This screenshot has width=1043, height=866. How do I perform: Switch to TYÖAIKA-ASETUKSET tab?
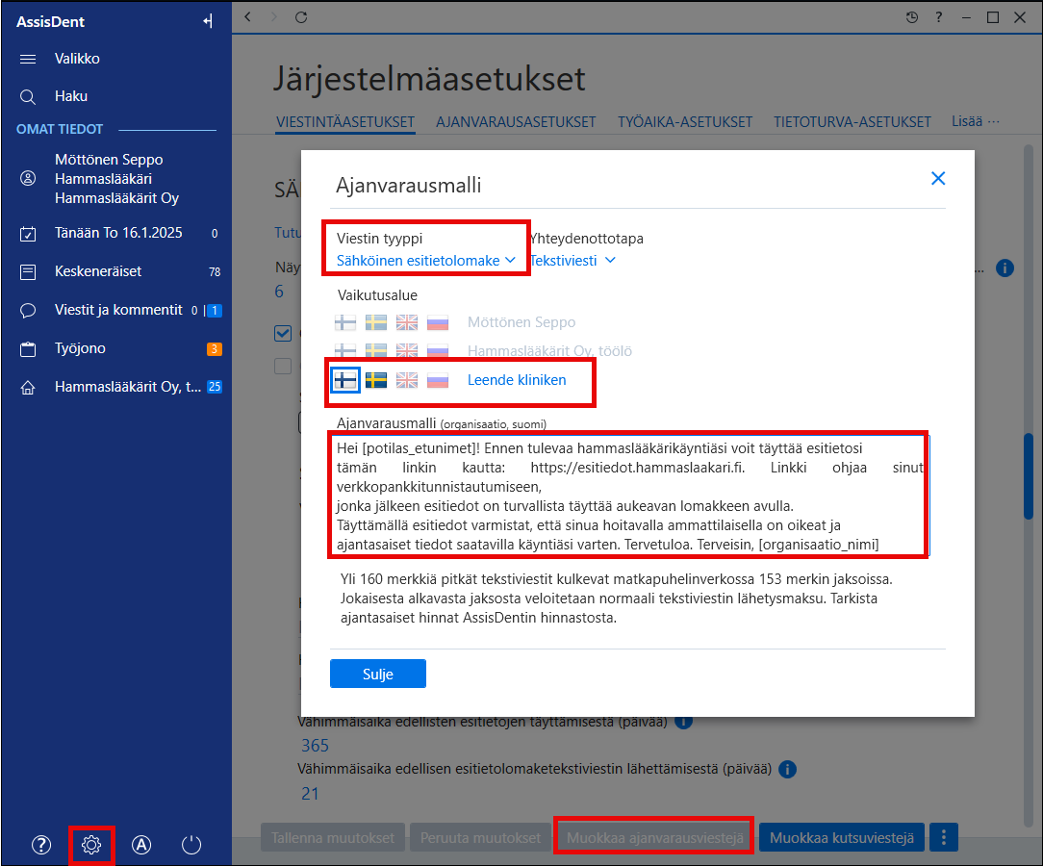tap(684, 122)
